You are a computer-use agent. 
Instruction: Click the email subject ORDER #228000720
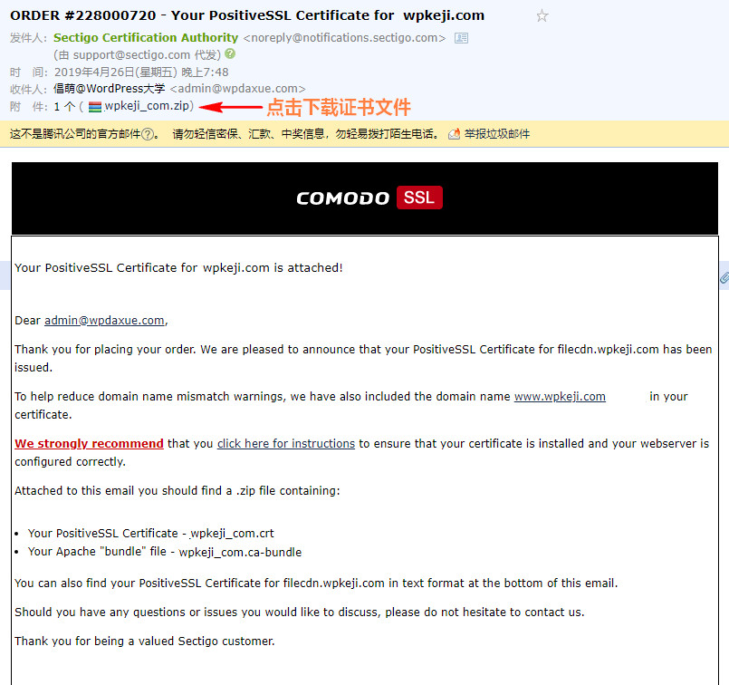pyautogui.click(x=82, y=15)
